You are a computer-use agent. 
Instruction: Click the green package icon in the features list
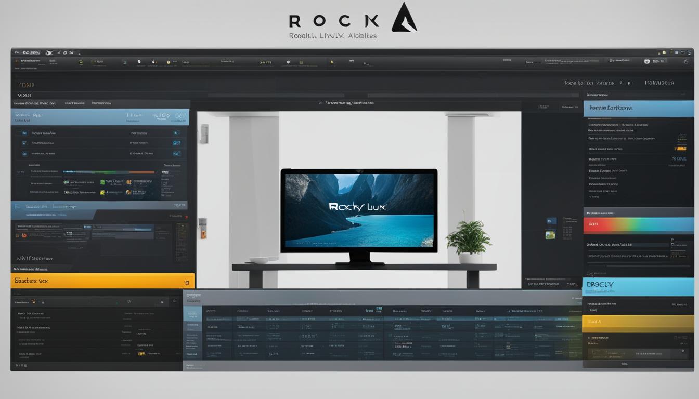pos(102,181)
